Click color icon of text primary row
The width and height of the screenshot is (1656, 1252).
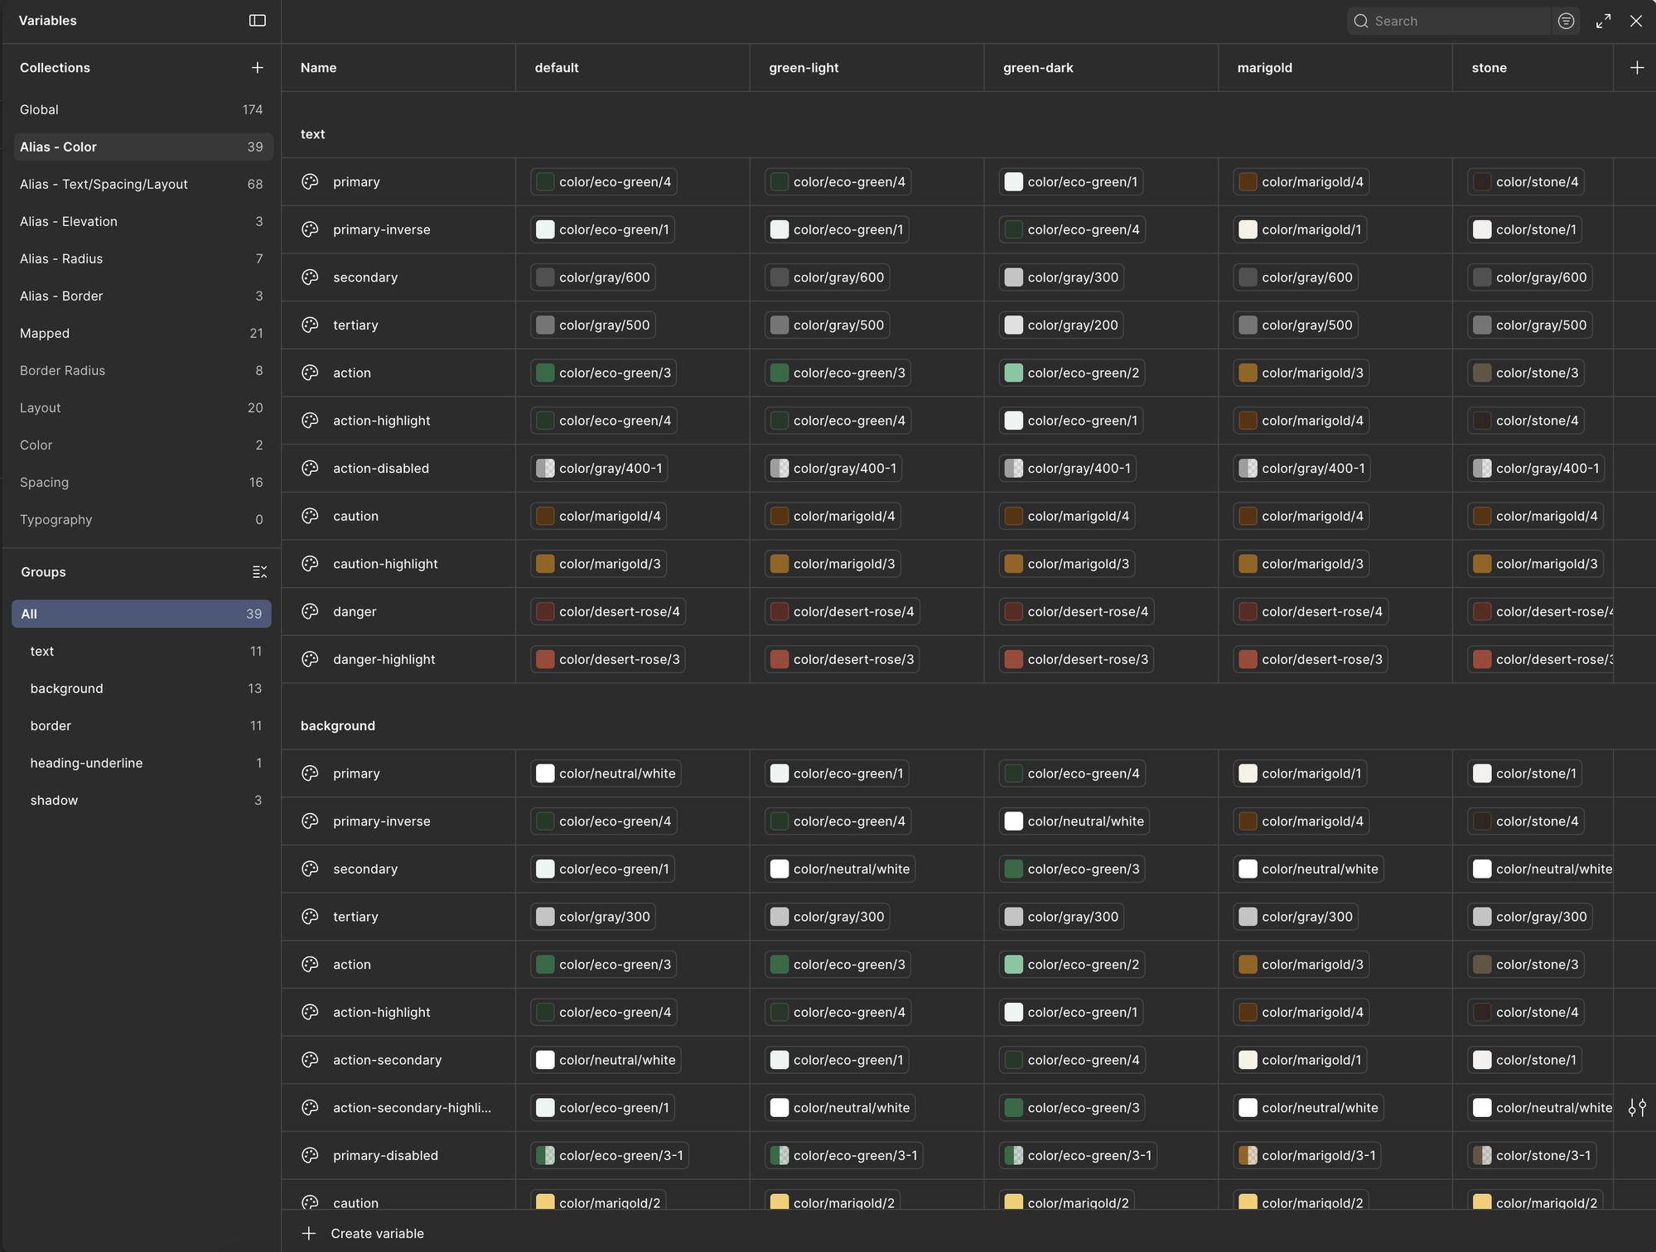[x=310, y=182]
